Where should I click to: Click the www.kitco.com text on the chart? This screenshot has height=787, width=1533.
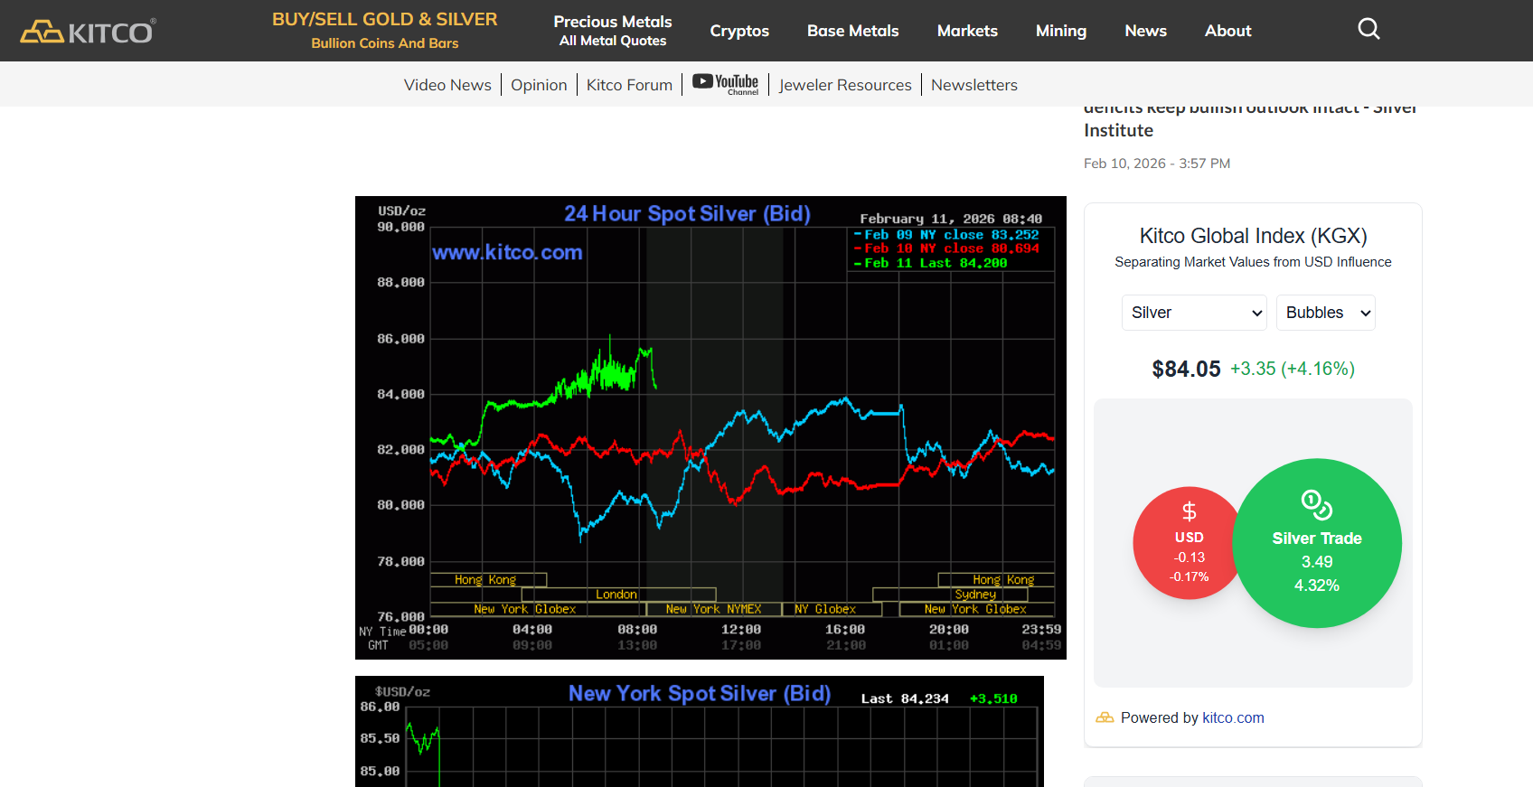tap(507, 252)
